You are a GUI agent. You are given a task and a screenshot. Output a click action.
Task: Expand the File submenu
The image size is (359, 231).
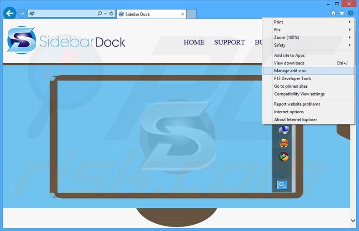tap(308, 30)
